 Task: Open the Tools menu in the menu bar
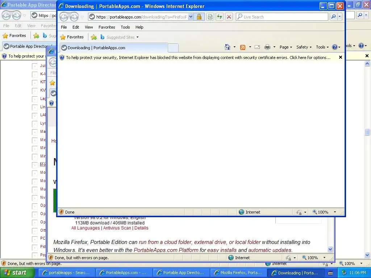click(x=125, y=27)
